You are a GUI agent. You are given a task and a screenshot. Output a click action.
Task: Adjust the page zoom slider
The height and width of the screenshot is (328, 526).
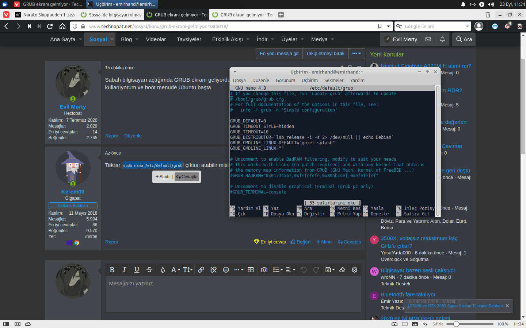pos(470,324)
